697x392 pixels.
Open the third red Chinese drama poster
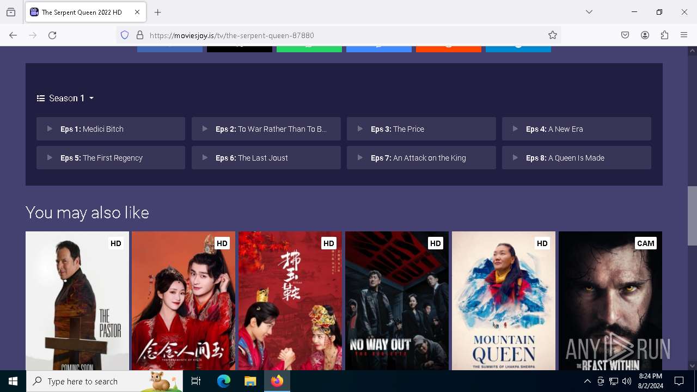tap(290, 301)
